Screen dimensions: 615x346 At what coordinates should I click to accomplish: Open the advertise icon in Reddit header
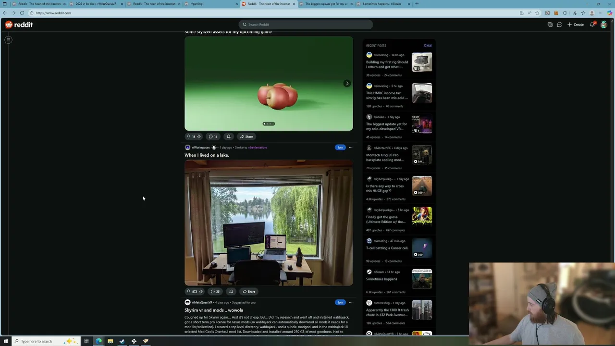pyautogui.click(x=550, y=25)
